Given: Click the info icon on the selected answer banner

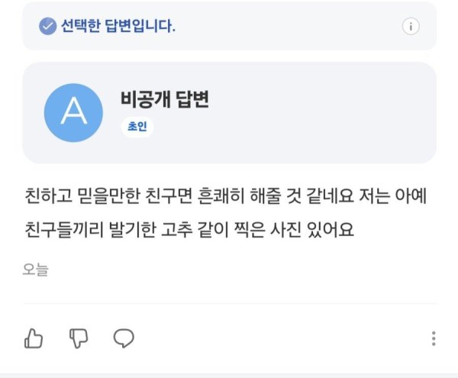Looking at the screenshot, I should click(411, 26).
